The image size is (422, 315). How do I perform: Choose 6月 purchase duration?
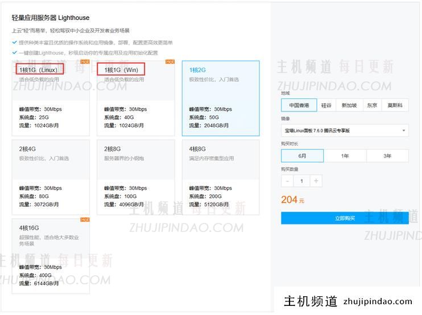pyautogui.click(x=302, y=156)
